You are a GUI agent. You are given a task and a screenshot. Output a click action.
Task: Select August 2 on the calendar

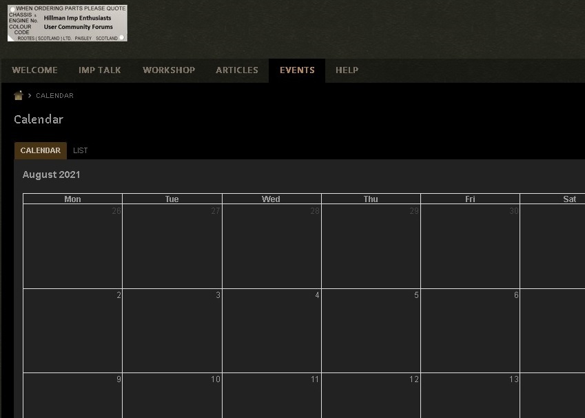pos(72,330)
